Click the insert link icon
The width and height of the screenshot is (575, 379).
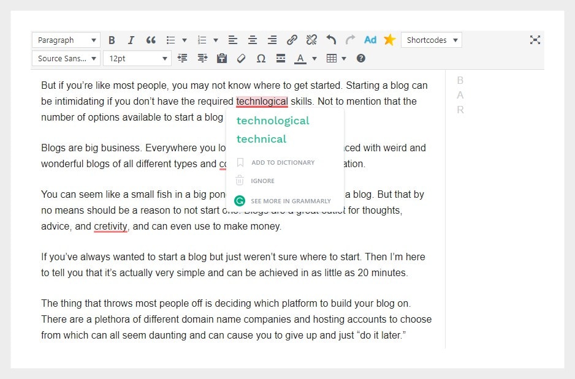[x=292, y=40]
